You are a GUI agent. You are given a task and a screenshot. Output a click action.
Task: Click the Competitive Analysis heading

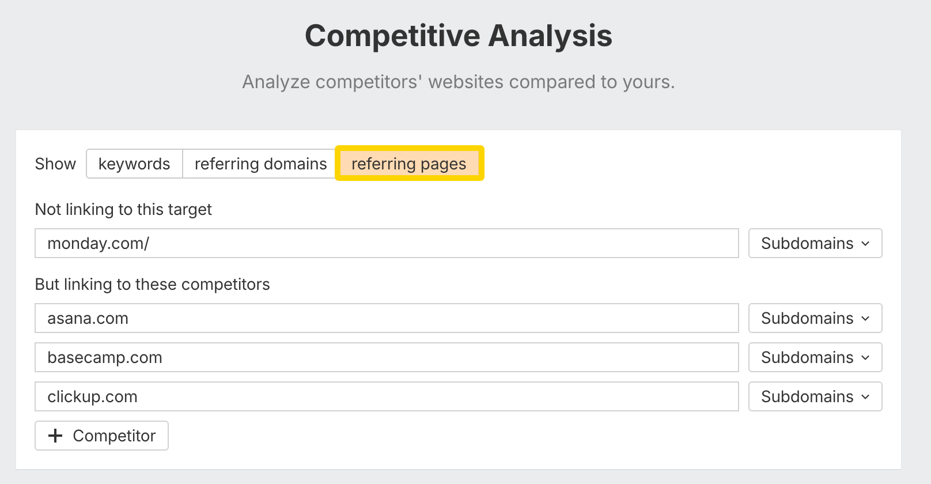pyautogui.click(x=458, y=36)
